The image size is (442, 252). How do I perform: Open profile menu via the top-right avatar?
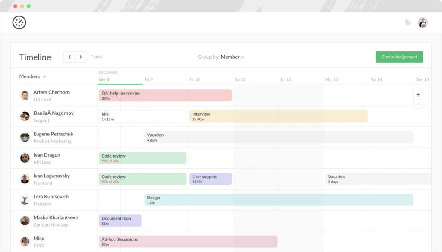(422, 22)
